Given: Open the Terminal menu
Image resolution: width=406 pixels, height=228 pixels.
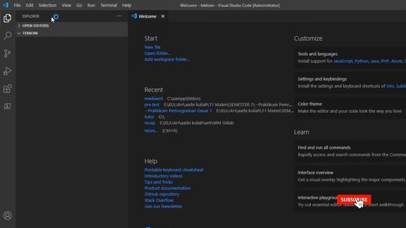Looking at the screenshot, I should click(108, 5).
